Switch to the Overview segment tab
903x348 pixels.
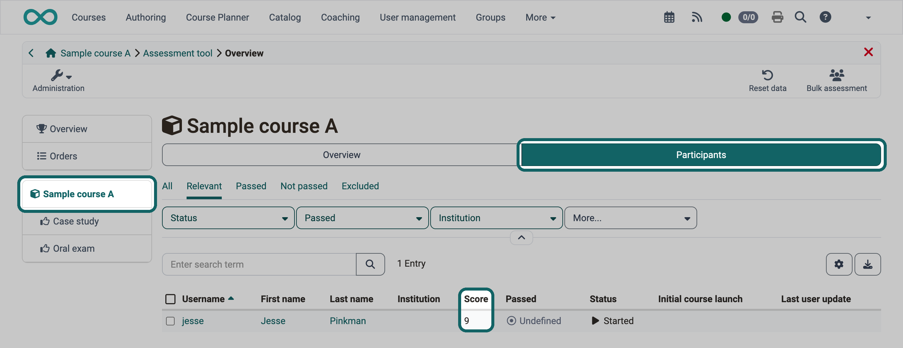tap(341, 154)
